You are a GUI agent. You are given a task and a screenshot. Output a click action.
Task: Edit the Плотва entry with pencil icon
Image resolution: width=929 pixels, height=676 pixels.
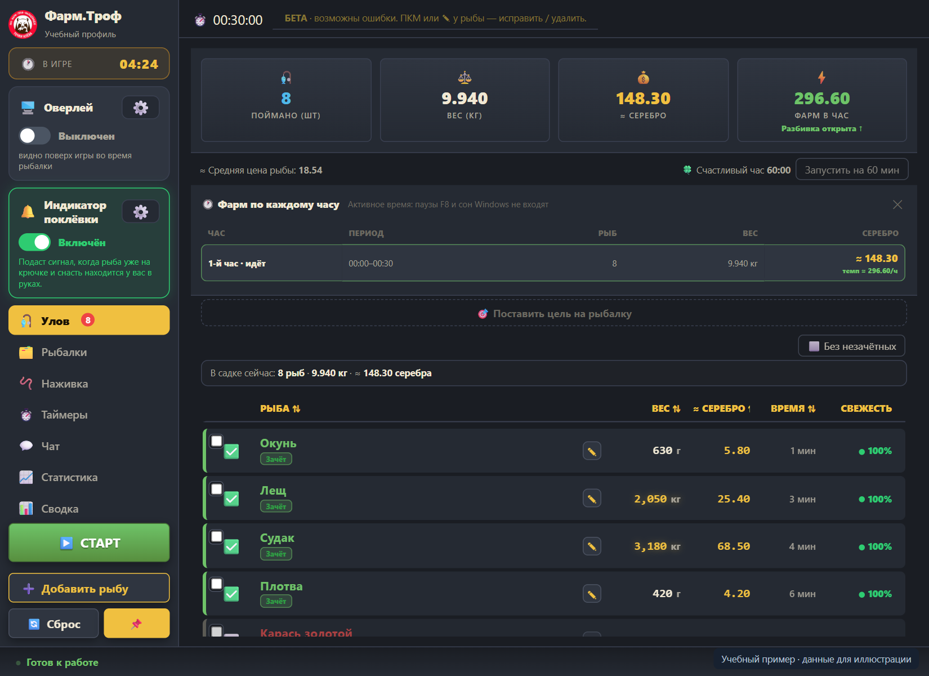[592, 594]
